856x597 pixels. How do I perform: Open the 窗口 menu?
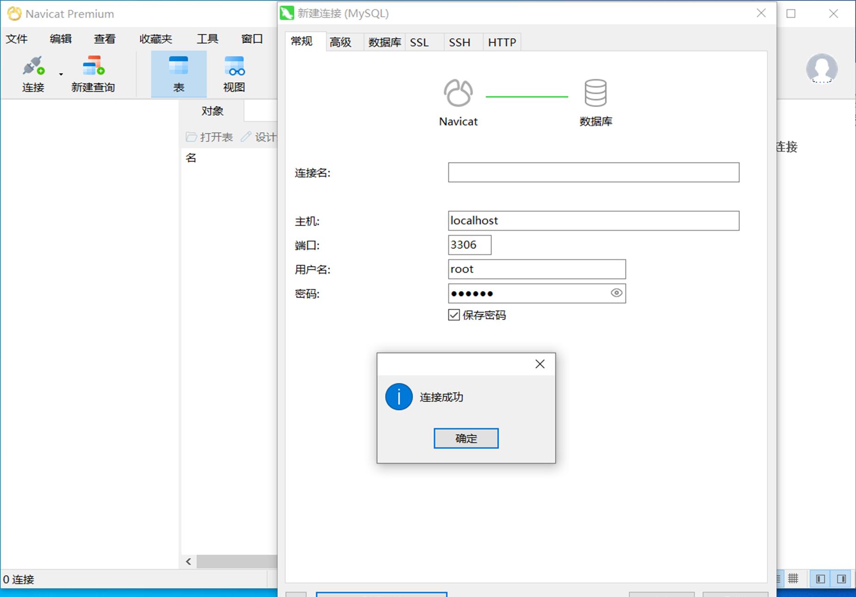point(252,39)
